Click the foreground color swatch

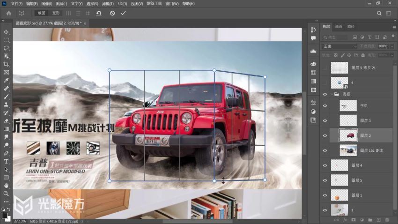(x=4, y=216)
